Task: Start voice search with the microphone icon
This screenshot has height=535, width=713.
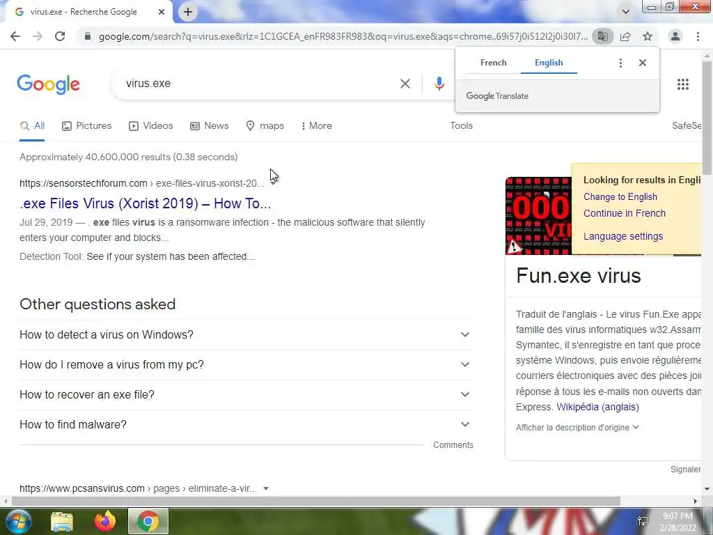Action: [x=439, y=84]
